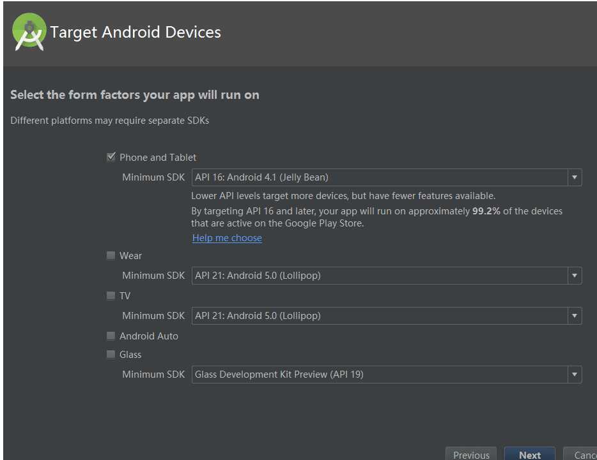Click the Lower API levels target more devices text
Image resolution: width=597 pixels, height=460 pixels.
pyautogui.click(x=343, y=196)
